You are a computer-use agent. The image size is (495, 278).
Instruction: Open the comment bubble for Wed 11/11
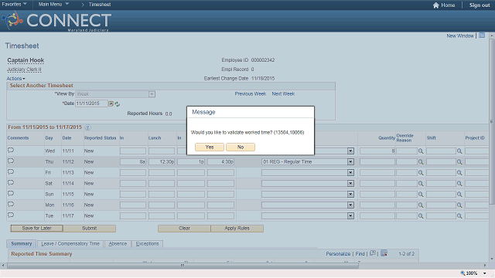pos(11,151)
